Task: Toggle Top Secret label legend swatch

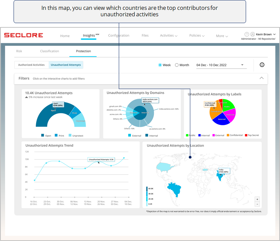Action: tap(246, 135)
